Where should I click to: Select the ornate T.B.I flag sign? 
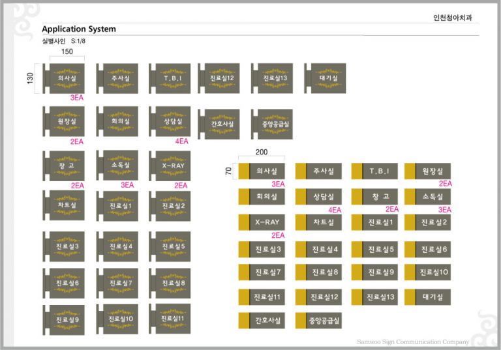pyautogui.click(x=171, y=78)
